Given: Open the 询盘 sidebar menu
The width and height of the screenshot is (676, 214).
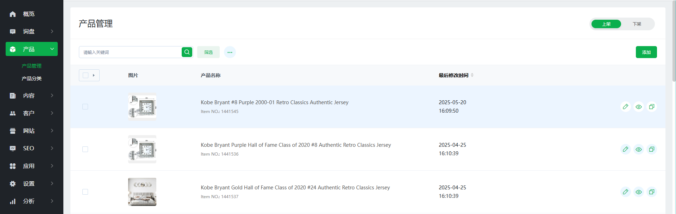Looking at the screenshot, I should pyautogui.click(x=32, y=31).
